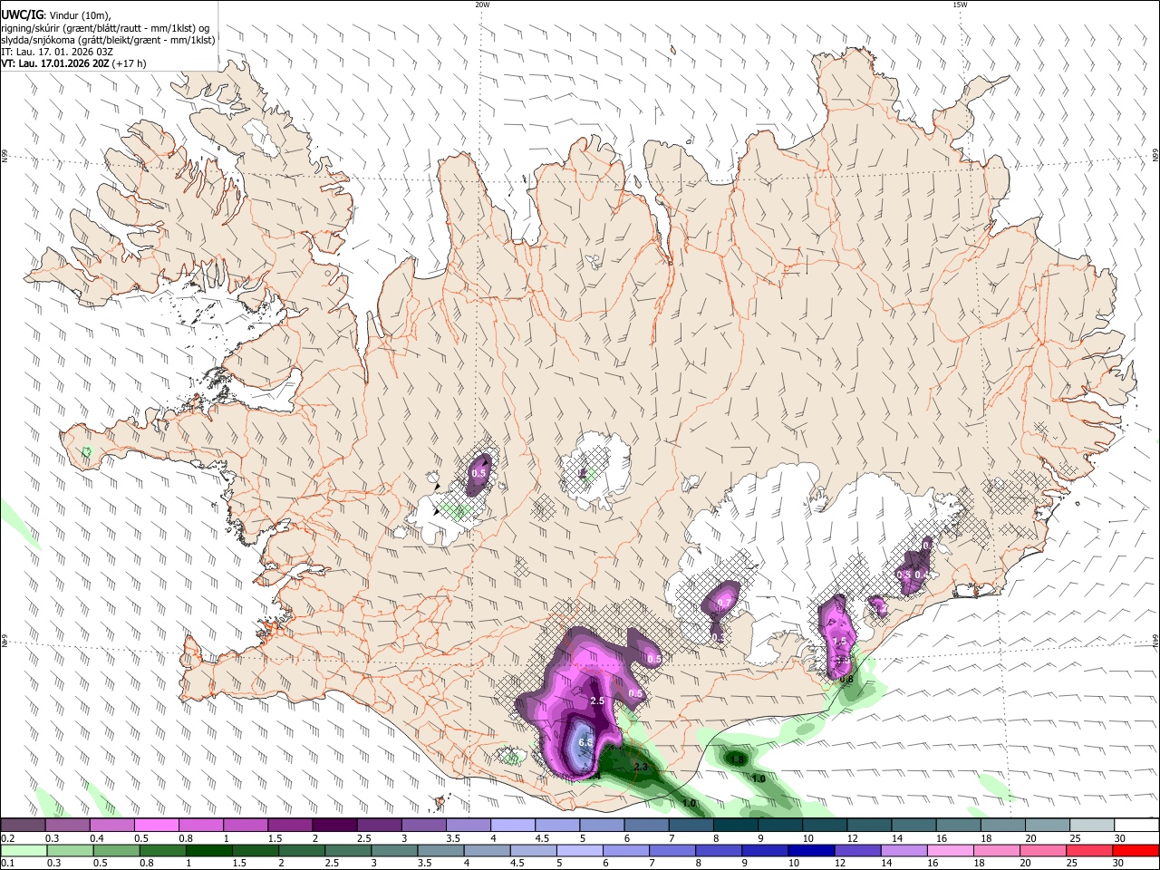
Task: Click the "1.5" value on the southeast purple patch
Action: [839, 642]
